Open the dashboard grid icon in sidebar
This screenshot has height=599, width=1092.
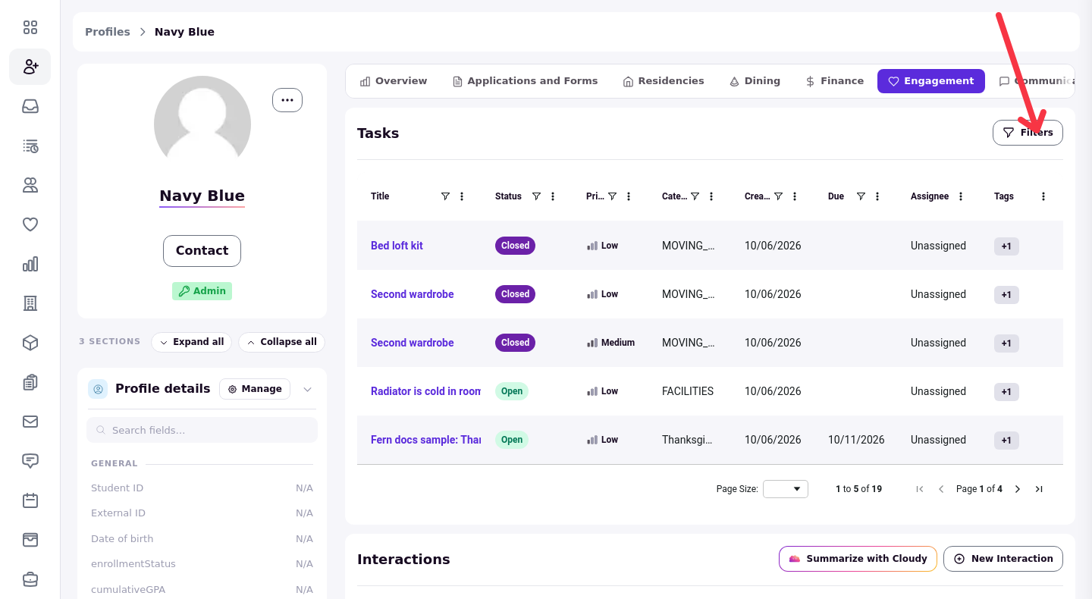click(30, 27)
